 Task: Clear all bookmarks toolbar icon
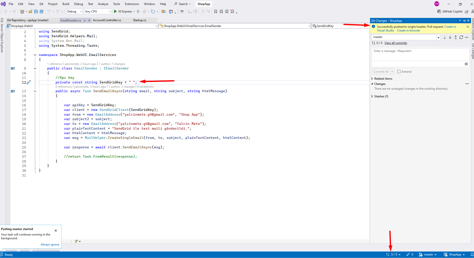232,11
